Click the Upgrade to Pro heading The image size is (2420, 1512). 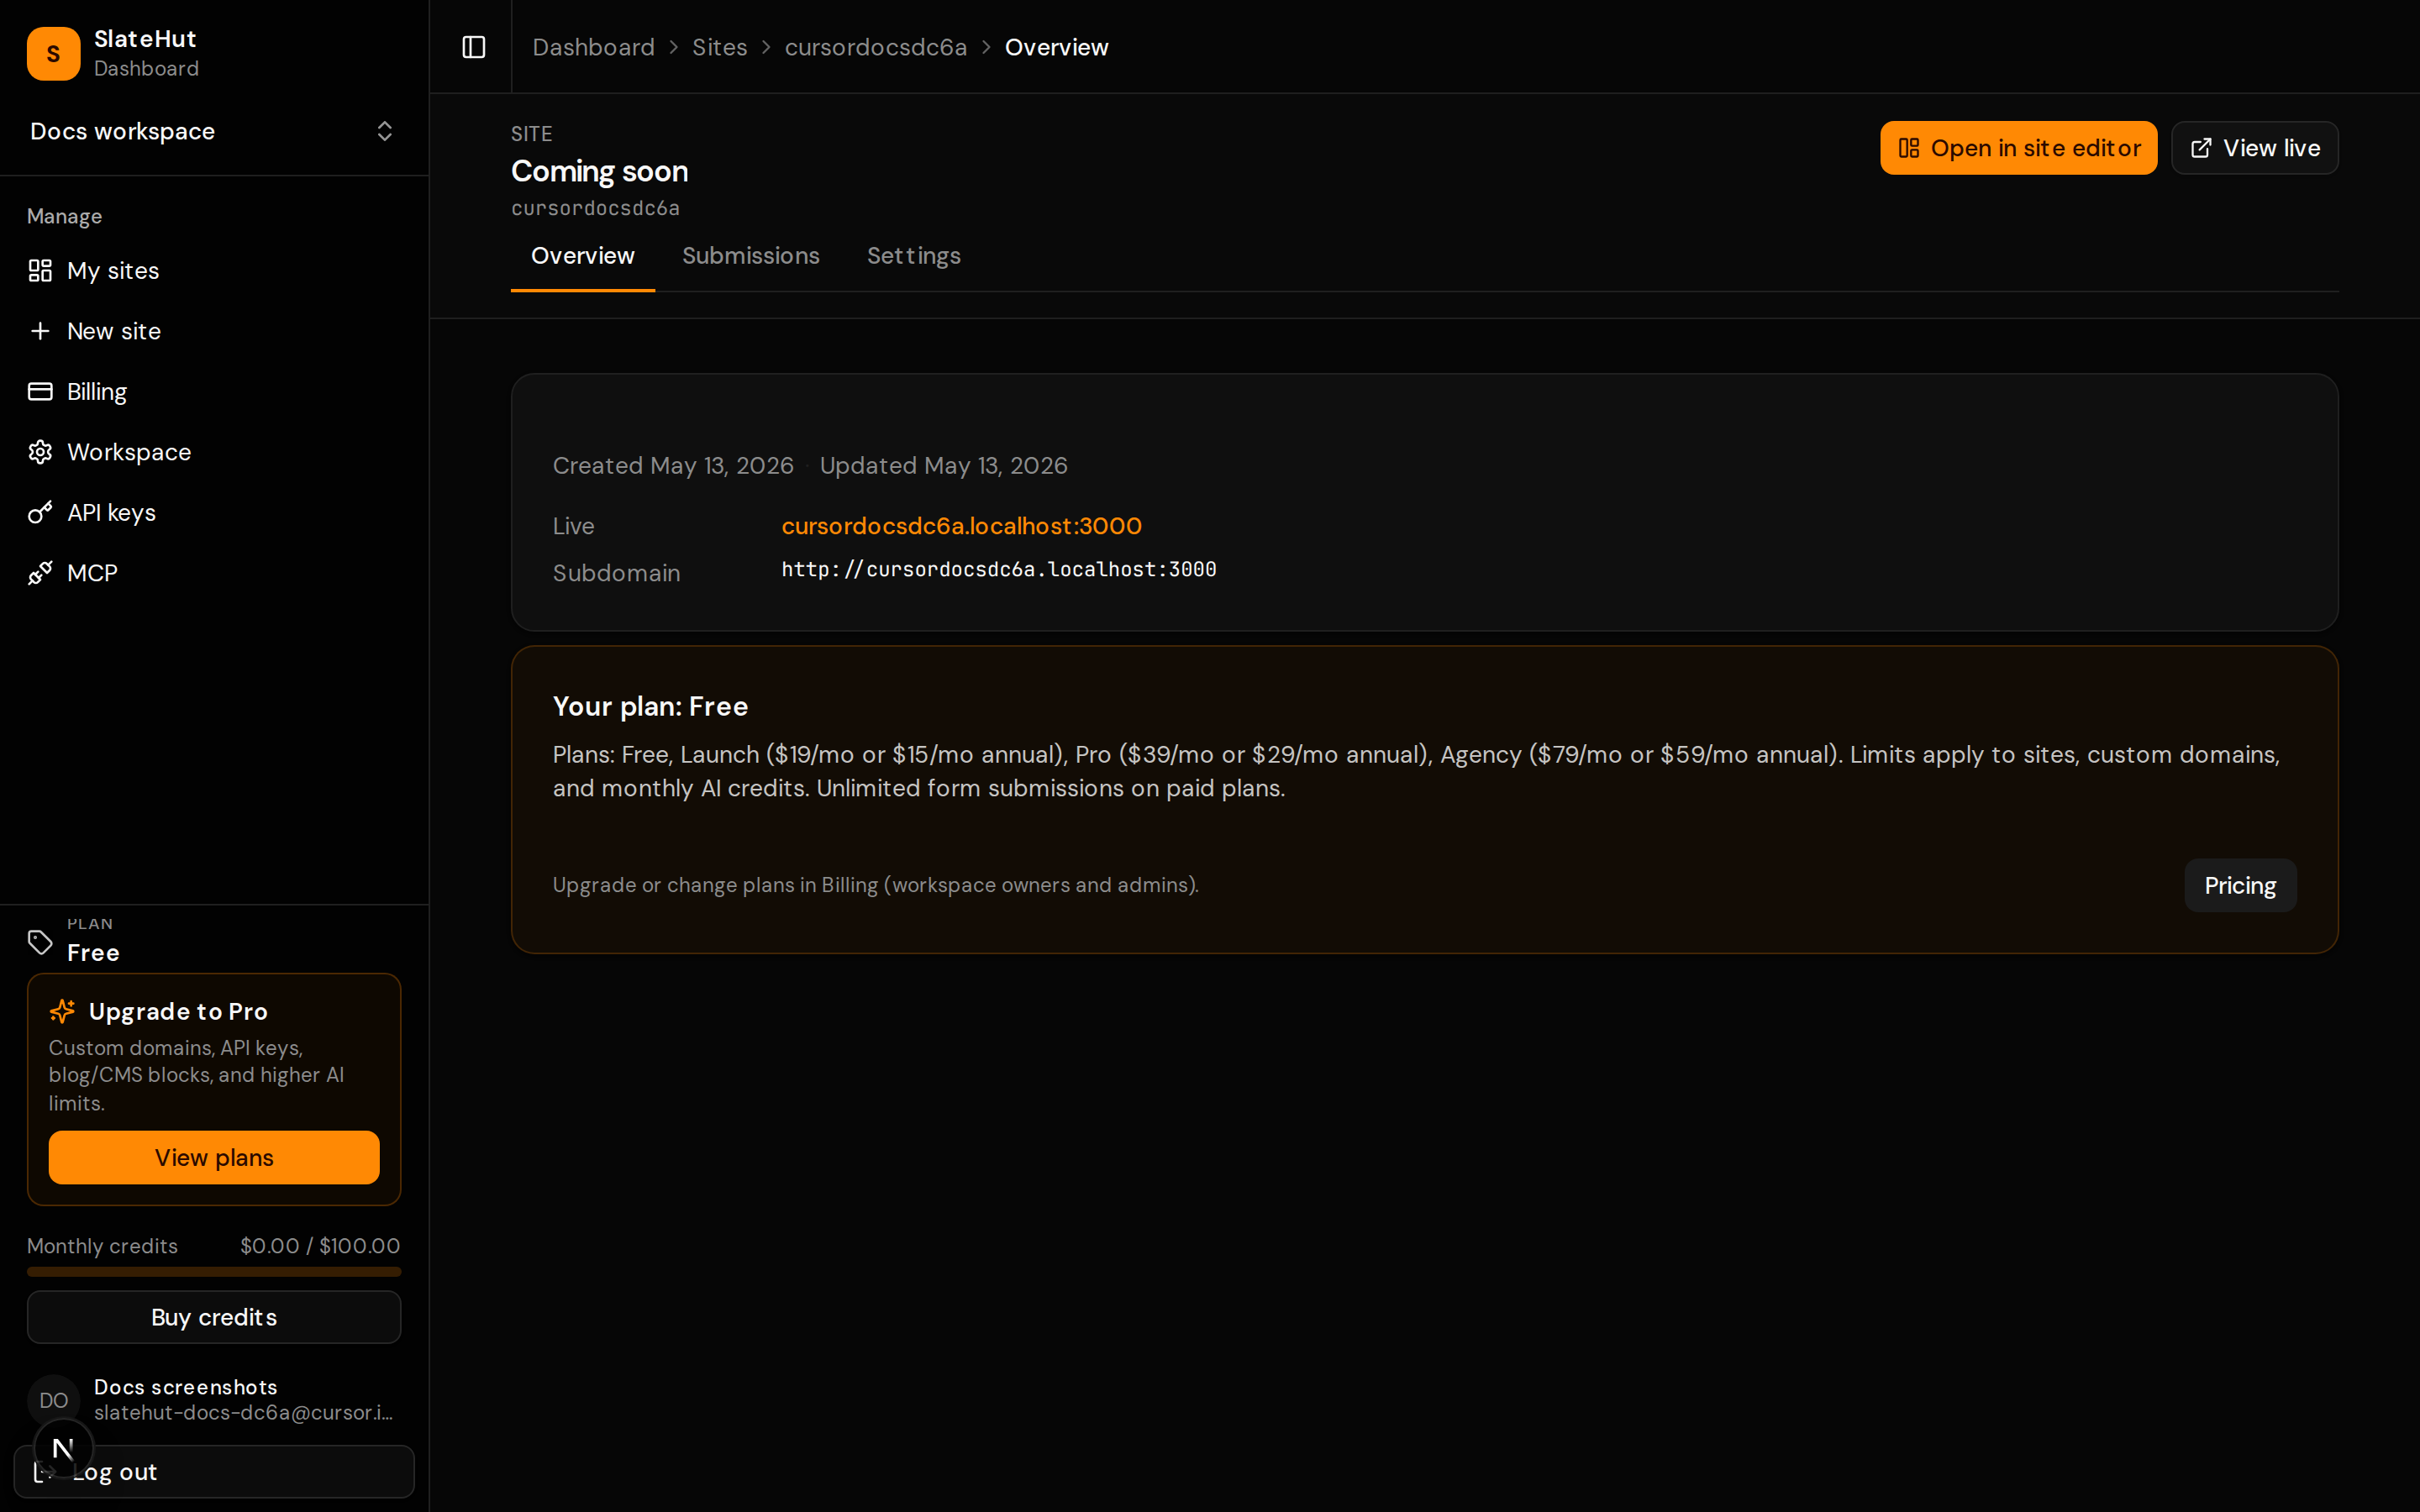pyautogui.click(x=178, y=1011)
